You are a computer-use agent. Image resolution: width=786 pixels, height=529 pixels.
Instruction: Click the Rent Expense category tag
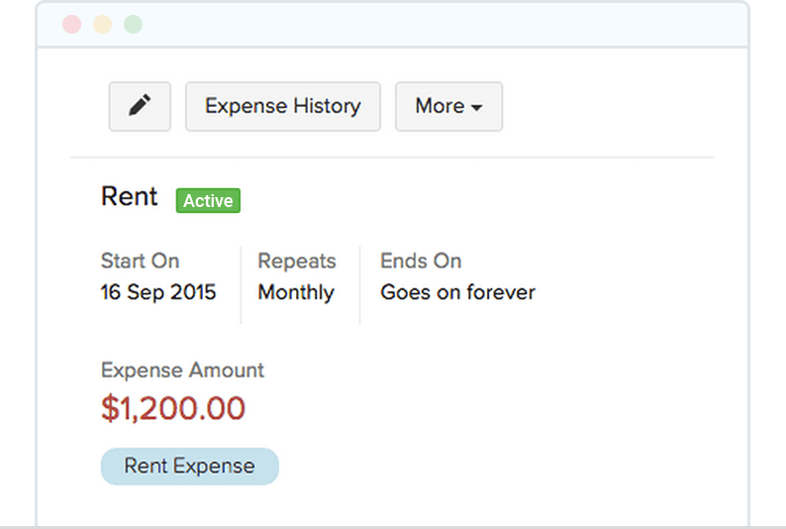[189, 466]
